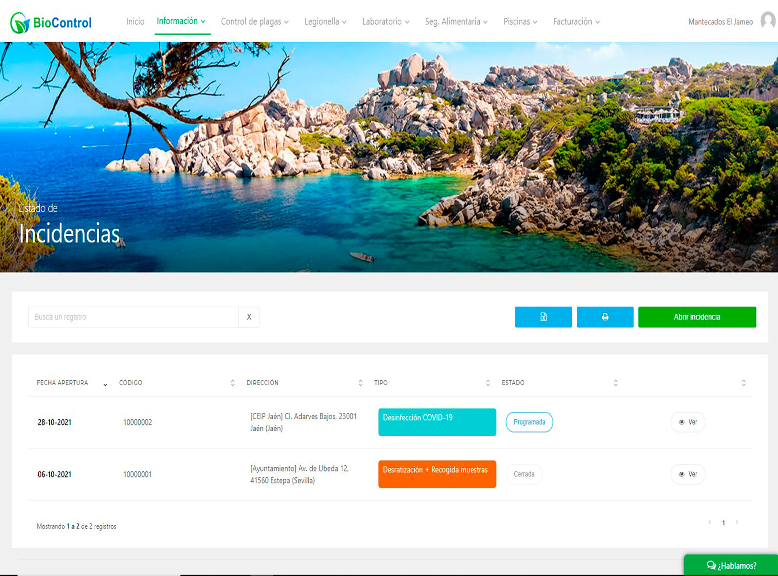Expand the Legionella menu
Screen dimensions: 778x576
[325, 22]
